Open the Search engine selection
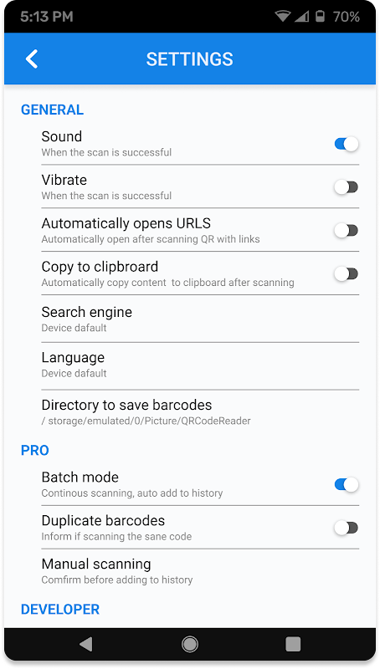This screenshot has height=669, width=380. point(200,319)
